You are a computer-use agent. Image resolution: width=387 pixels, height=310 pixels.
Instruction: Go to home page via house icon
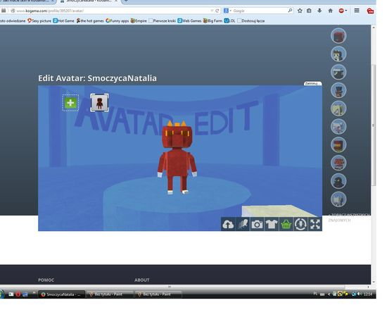[x=330, y=11]
